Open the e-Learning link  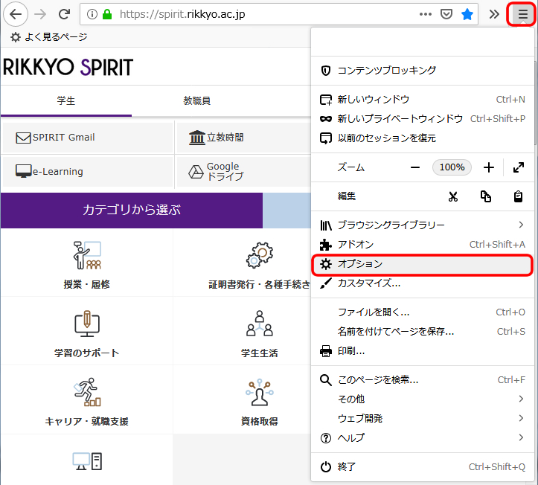88,171
